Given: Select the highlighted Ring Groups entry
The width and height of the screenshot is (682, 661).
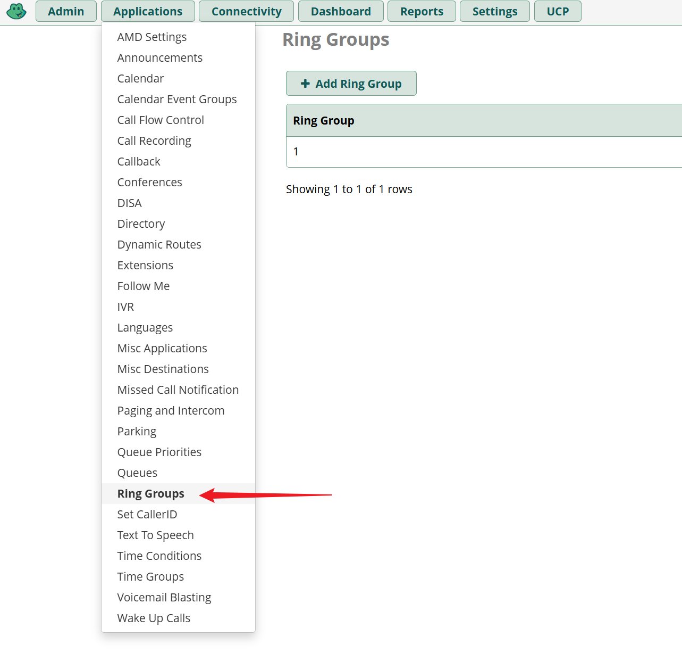Looking at the screenshot, I should [151, 493].
